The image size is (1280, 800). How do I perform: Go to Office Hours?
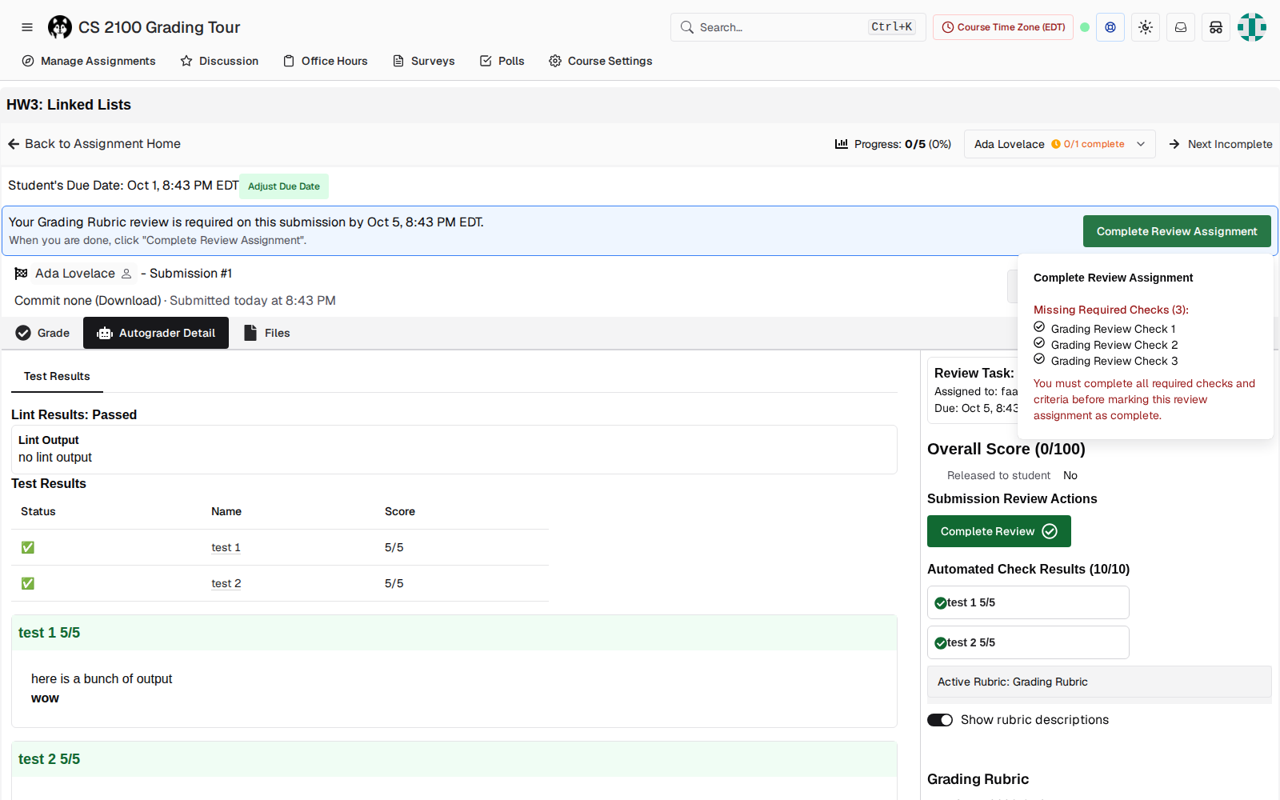pos(326,61)
